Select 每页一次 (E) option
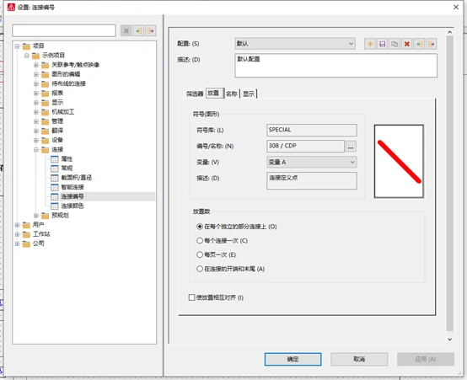The image size is (467, 380). pos(200,254)
